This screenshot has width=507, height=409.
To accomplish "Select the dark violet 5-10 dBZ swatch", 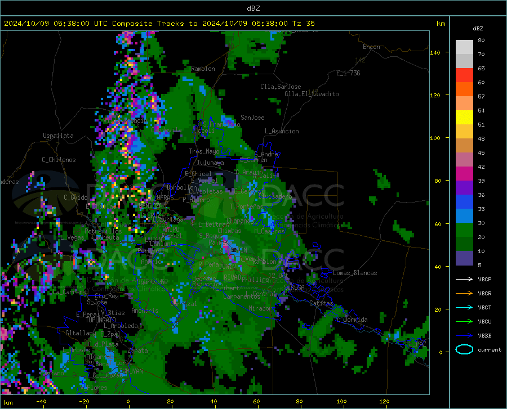I will click(x=464, y=258).
